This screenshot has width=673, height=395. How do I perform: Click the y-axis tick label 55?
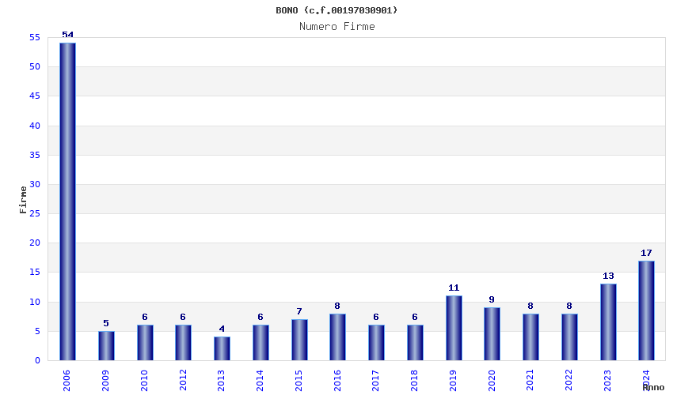pyautogui.click(x=35, y=38)
